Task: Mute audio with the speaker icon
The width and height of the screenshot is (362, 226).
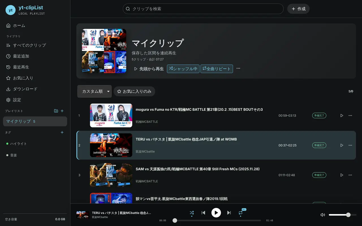Action: point(323,215)
